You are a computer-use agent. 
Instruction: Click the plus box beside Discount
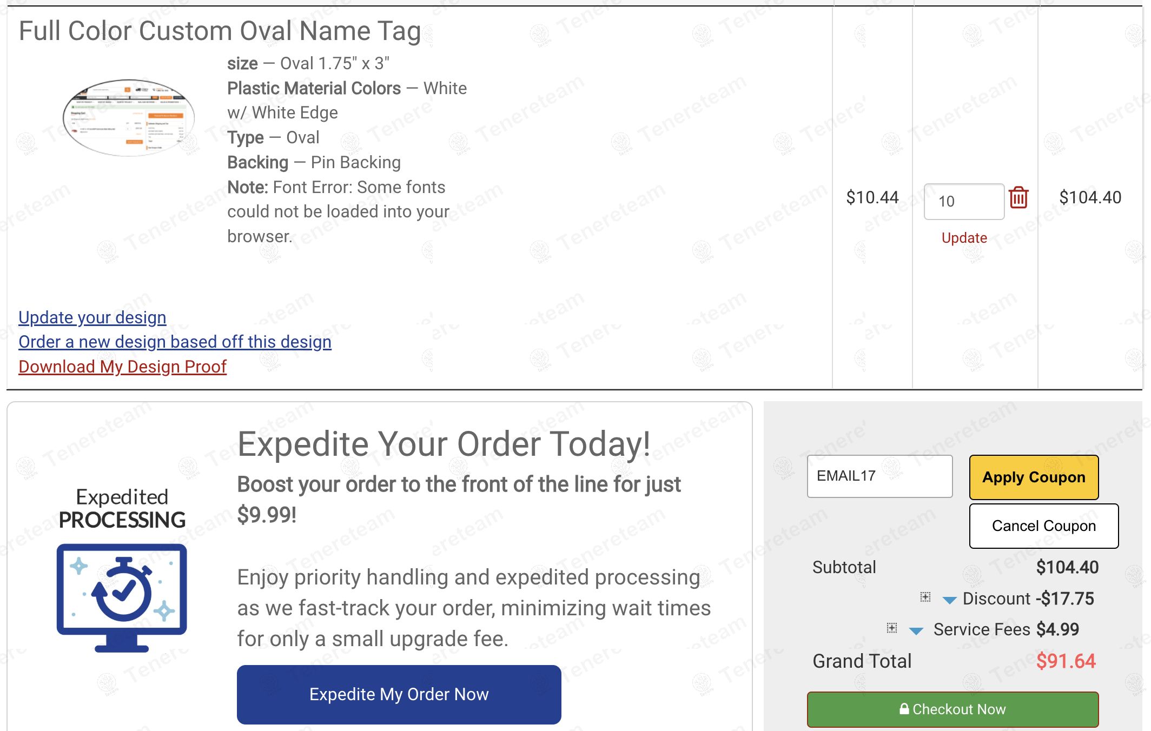(x=925, y=597)
